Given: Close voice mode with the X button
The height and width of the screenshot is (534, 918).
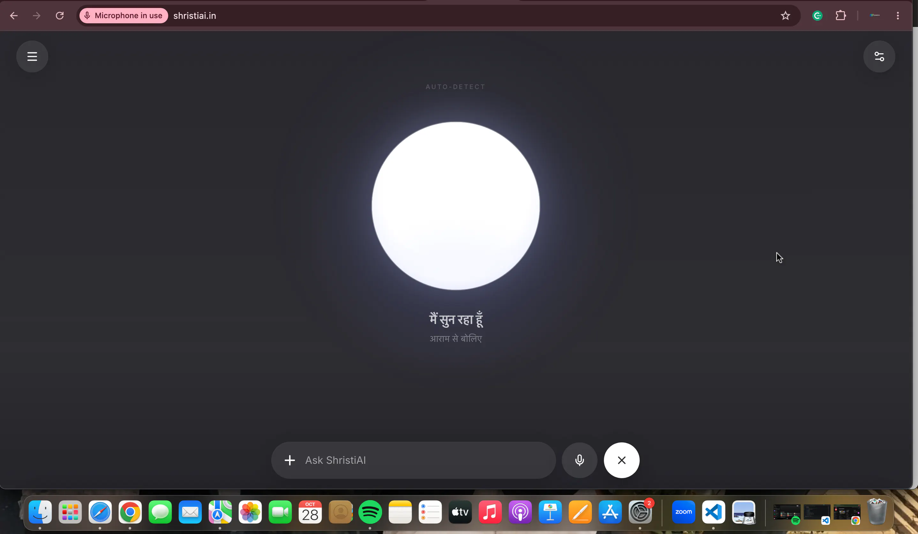Looking at the screenshot, I should pos(621,460).
